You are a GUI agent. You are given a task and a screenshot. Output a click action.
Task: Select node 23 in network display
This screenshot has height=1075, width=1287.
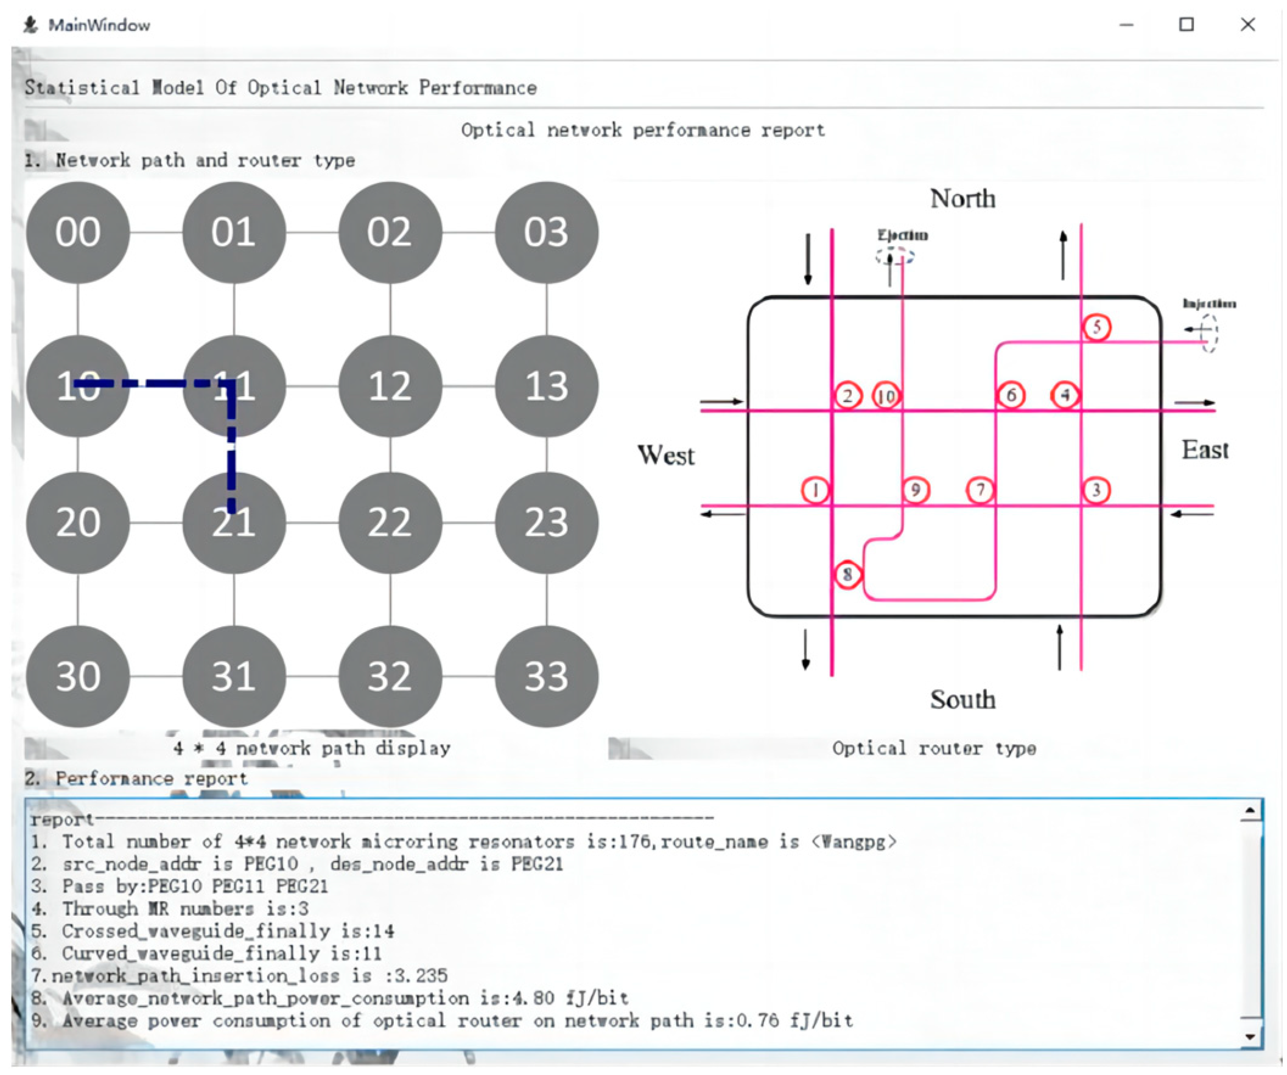pos(546,523)
